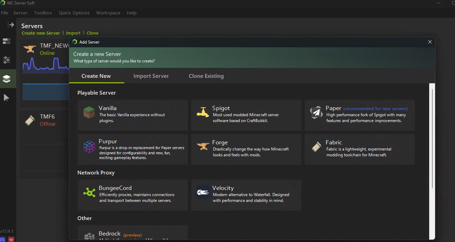This screenshot has width=455, height=242.
Task: Choose the Velocity network proxy
Action: click(x=246, y=195)
